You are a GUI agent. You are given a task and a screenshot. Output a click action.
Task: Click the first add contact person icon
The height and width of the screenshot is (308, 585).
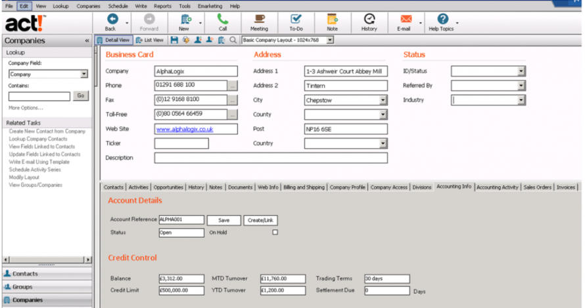click(x=198, y=40)
